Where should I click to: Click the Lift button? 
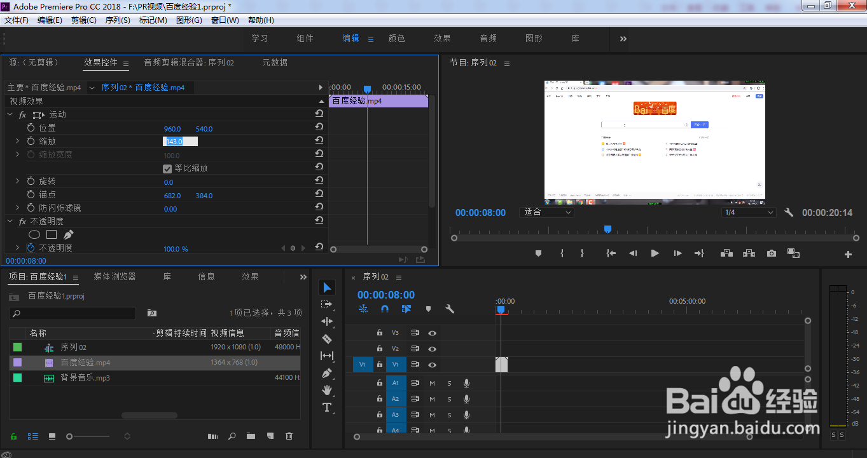click(x=726, y=253)
